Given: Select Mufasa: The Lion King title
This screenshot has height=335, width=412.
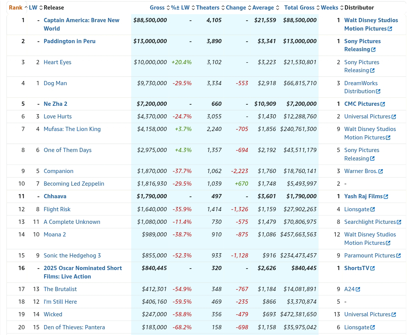Looking at the screenshot, I should tap(72, 129).
